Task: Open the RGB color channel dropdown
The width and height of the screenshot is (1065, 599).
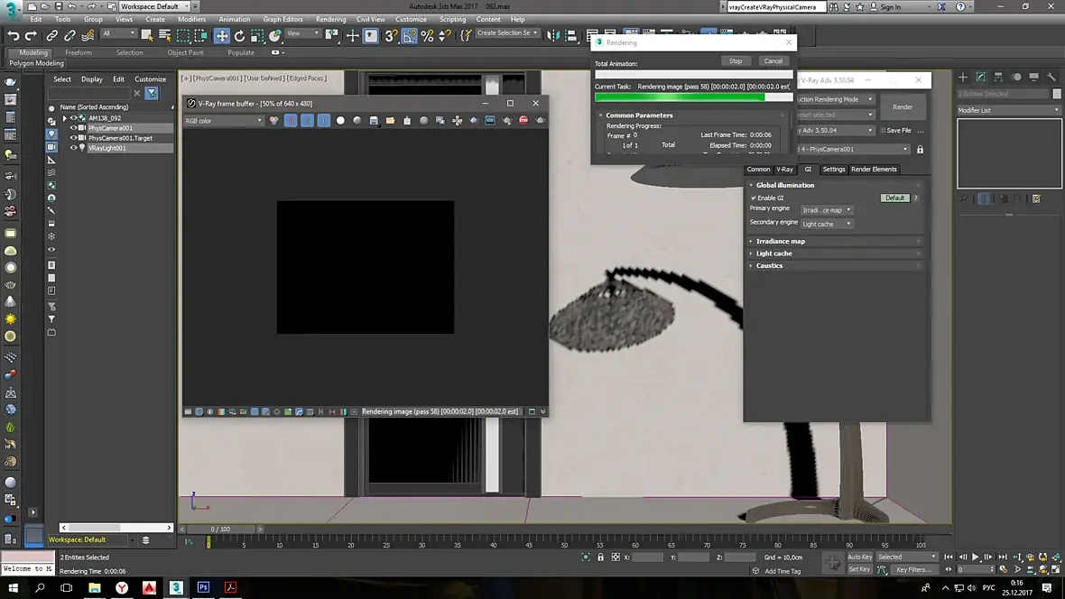Action: click(x=223, y=121)
